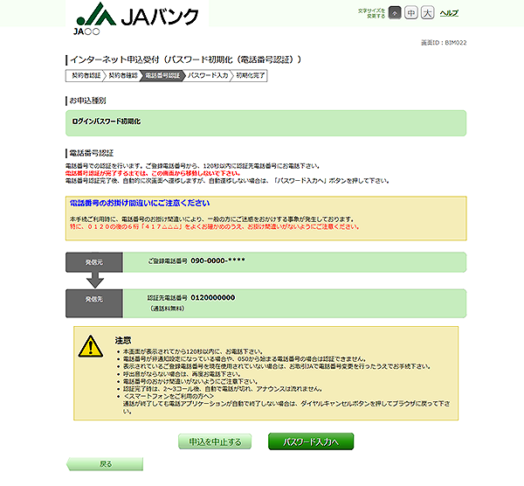This screenshot has width=524, height=486.
Task: Click the yellow warning triangle icon
Action: click(x=91, y=346)
